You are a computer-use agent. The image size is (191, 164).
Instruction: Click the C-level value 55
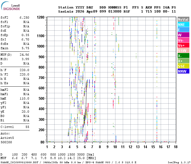(27, 127)
